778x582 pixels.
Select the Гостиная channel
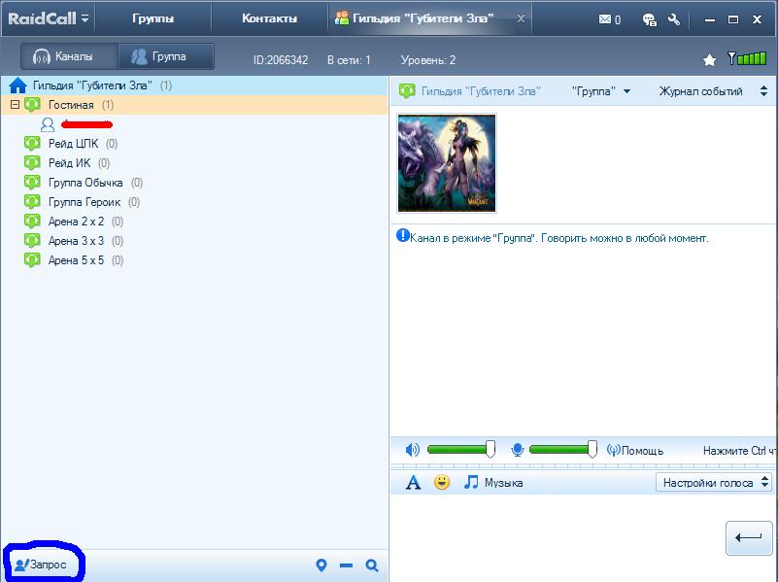click(x=194, y=105)
